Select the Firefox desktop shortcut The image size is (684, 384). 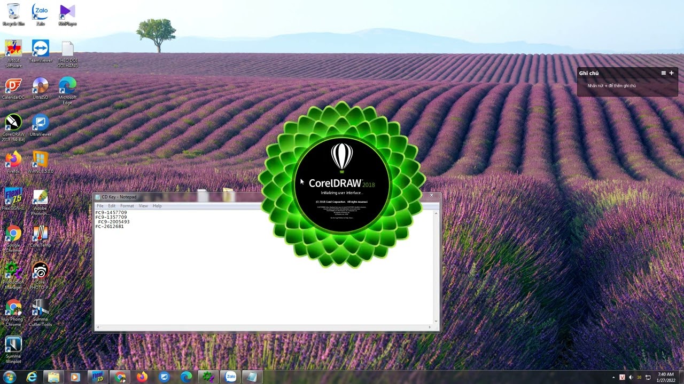[x=13, y=162]
